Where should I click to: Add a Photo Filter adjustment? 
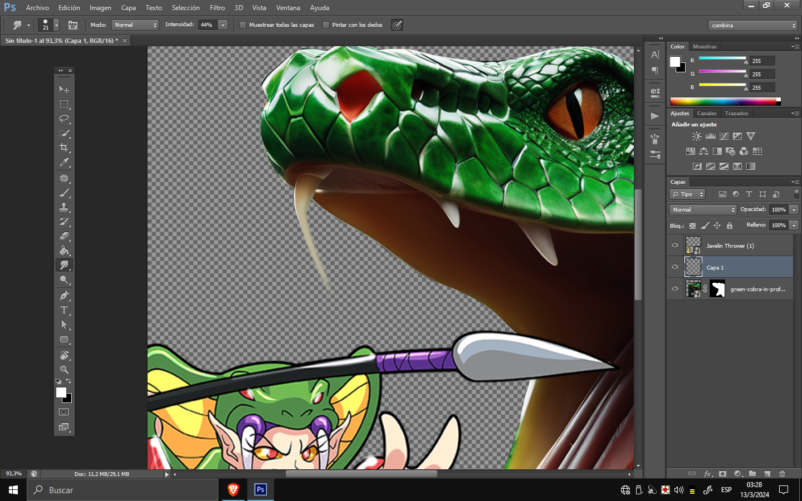tap(731, 151)
